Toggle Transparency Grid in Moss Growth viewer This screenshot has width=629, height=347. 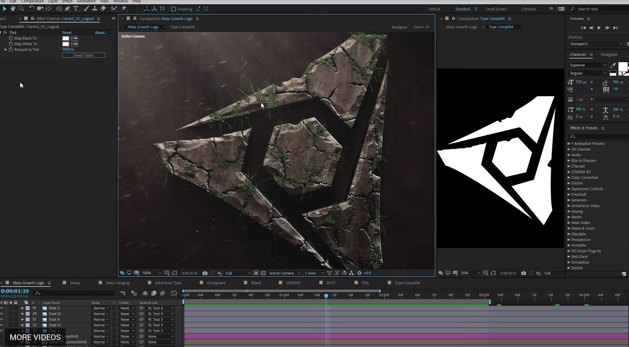pos(263,273)
